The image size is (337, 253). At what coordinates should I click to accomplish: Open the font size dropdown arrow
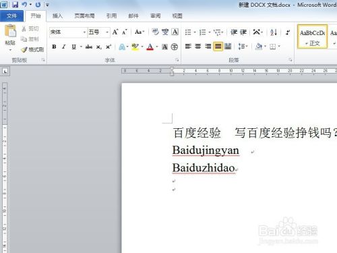[x=107, y=32]
